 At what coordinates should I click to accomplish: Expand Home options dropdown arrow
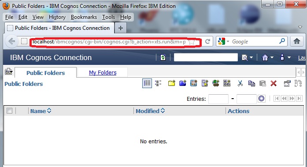pyautogui.click(x=272, y=57)
